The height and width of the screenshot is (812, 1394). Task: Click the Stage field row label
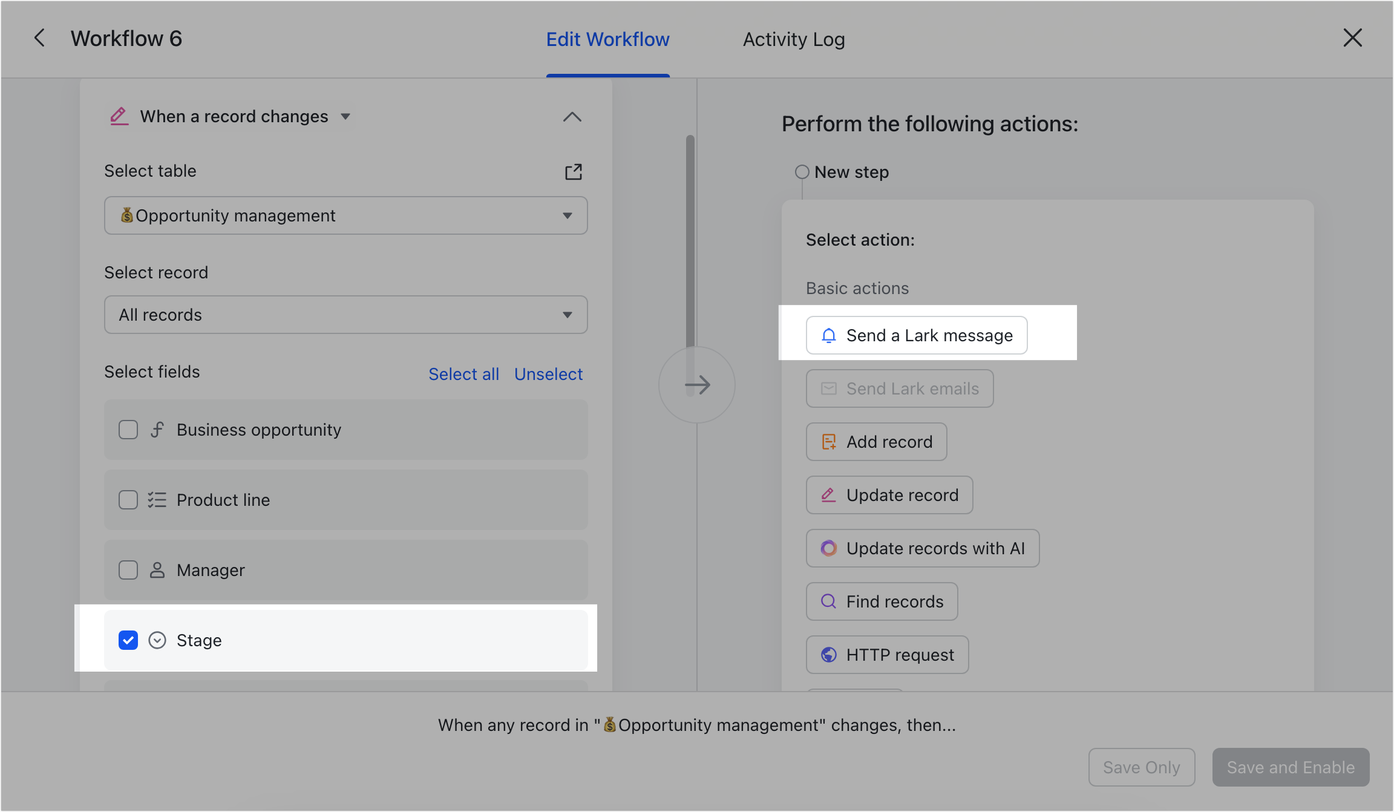pyautogui.click(x=199, y=640)
